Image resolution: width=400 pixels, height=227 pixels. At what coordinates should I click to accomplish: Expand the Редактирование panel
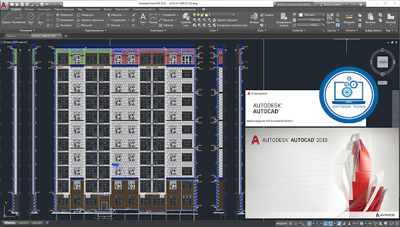[x=96, y=31]
